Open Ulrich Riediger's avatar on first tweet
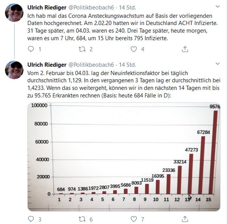The width and height of the screenshot is (227, 224). (x=14, y=13)
